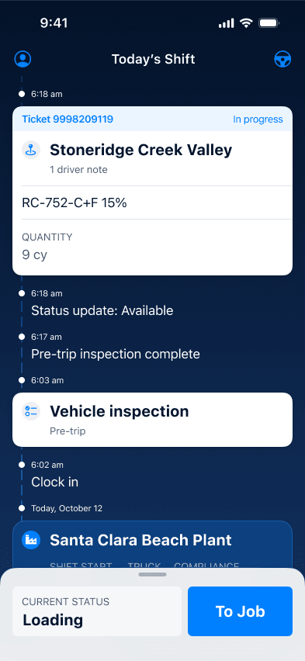
Task: Select Status update: Available timeline entry
Action: pyautogui.click(x=102, y=311)
